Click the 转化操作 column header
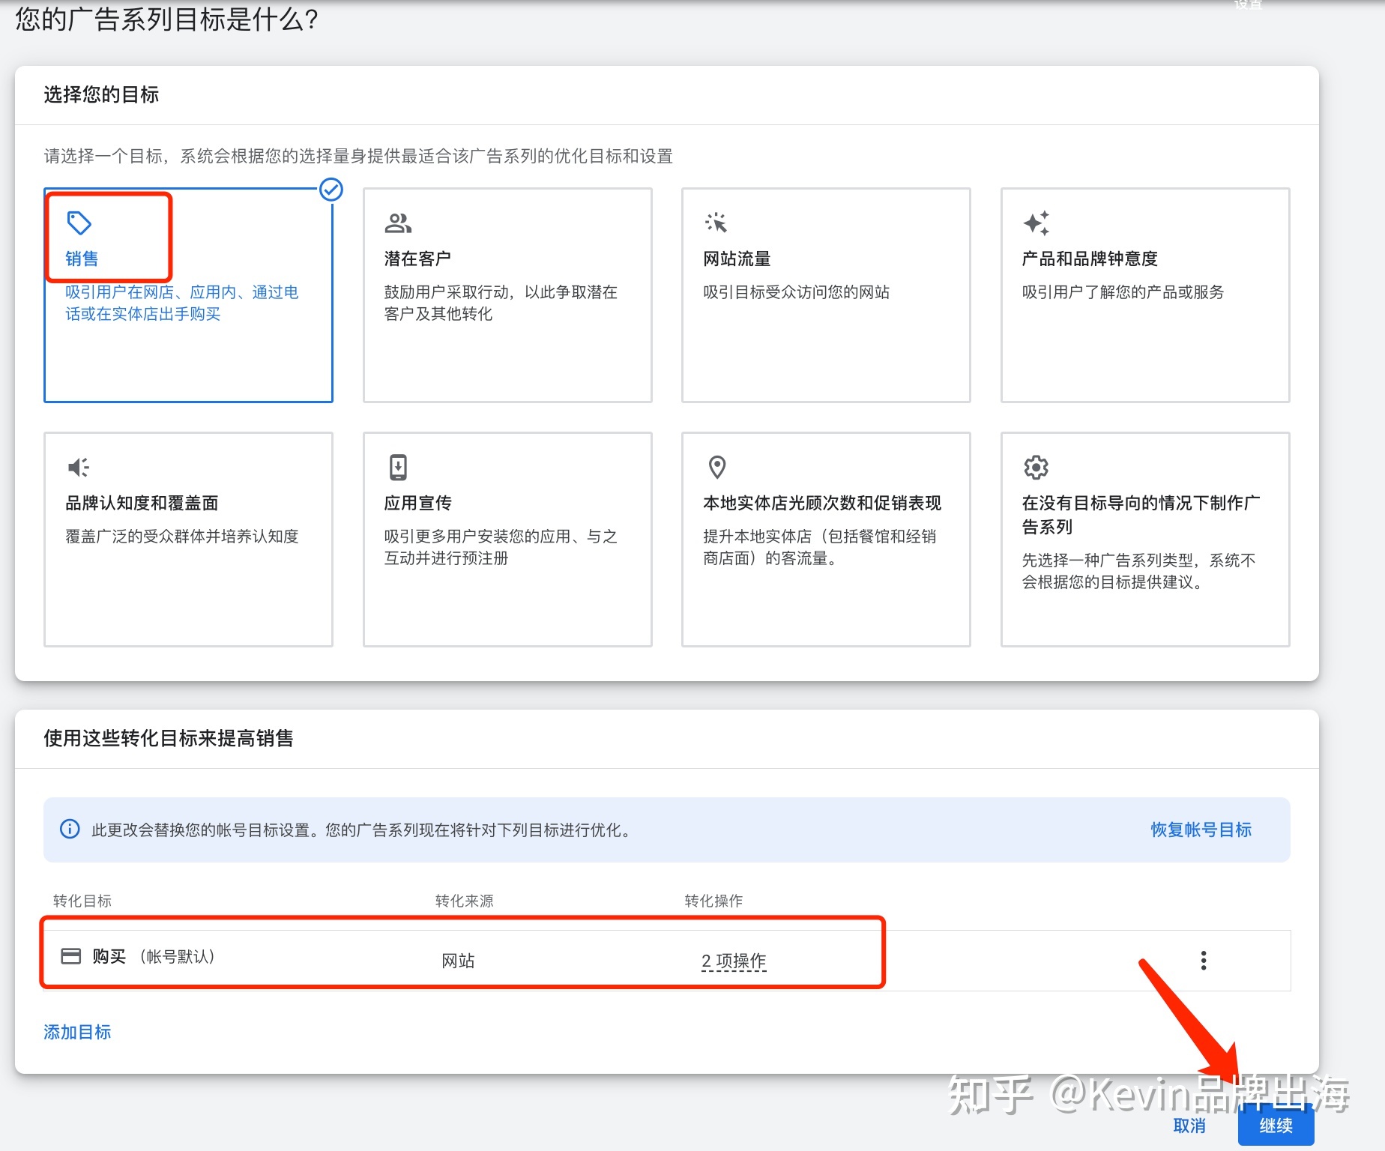The height and width of the screenshot is (1151, 1385). pyautogui.click(x=713, y=900)
